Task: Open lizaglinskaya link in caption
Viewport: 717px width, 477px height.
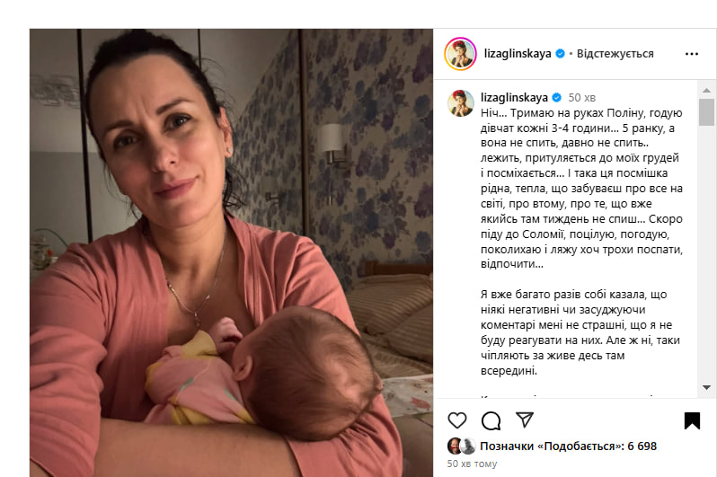Action: point(514,97)
